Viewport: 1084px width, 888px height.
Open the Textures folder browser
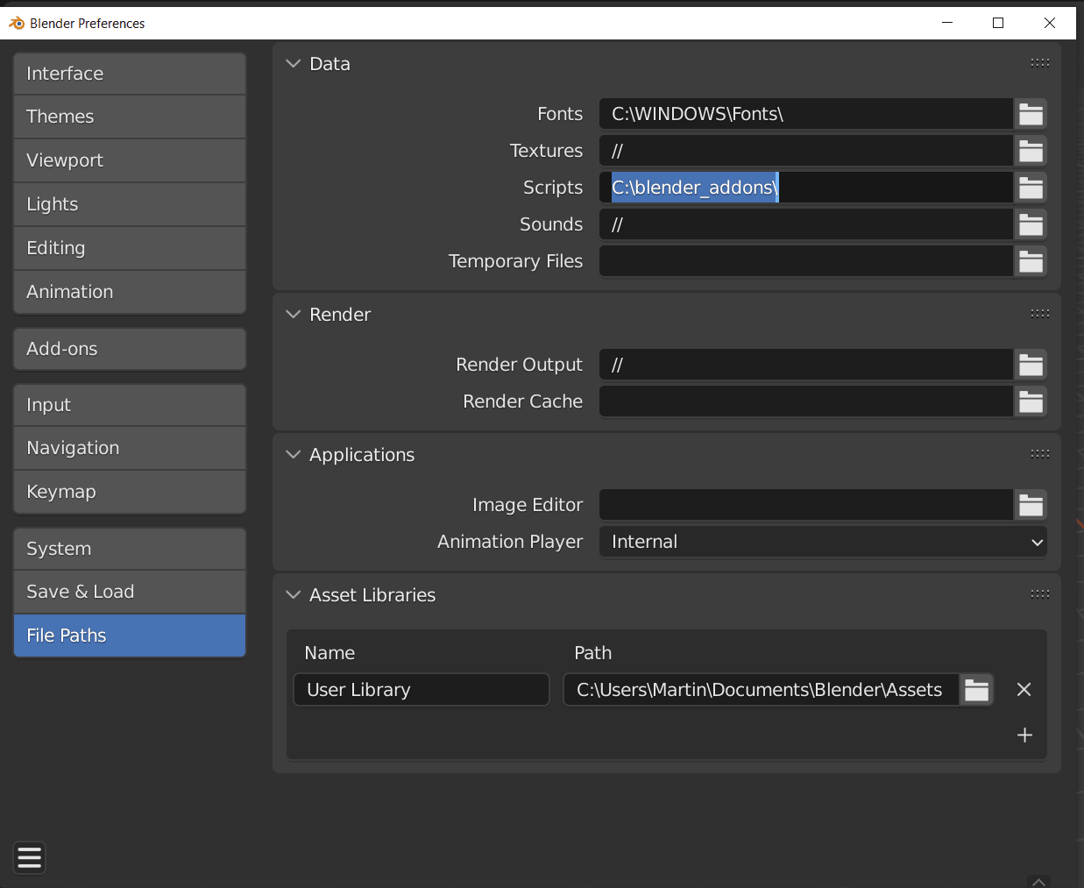(1031, 151)
